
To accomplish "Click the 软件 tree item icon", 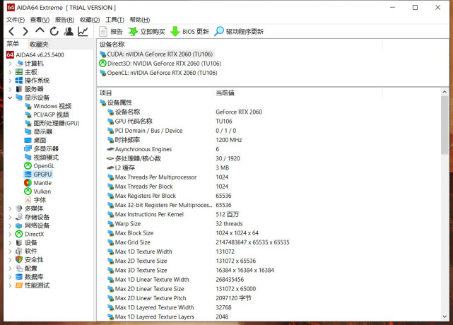I will pos(19,251).
